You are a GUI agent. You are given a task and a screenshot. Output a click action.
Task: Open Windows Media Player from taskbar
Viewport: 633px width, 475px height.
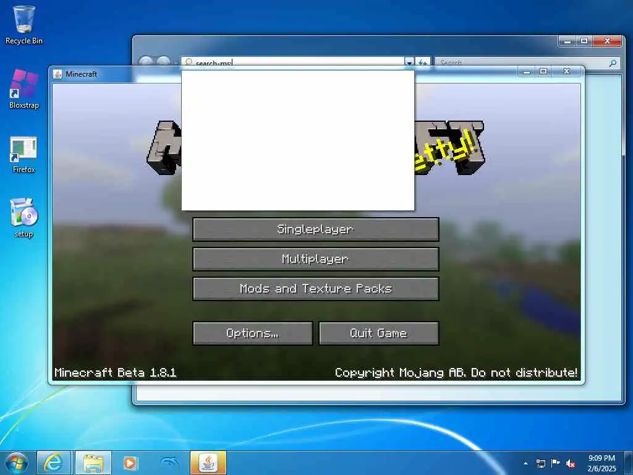point(130,463)
